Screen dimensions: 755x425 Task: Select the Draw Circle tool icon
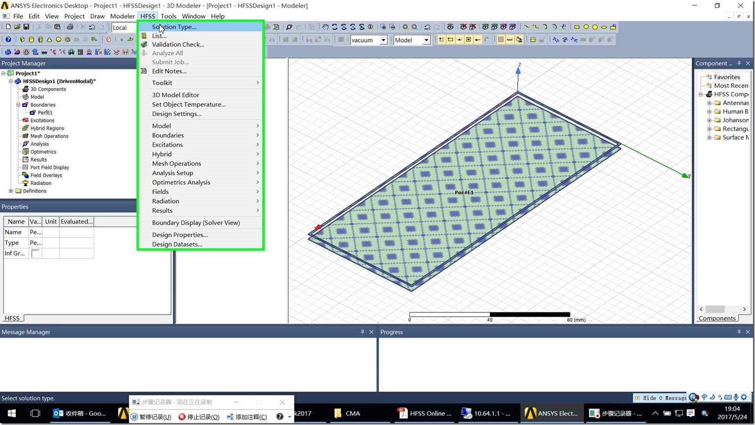[x=586, y=27]
